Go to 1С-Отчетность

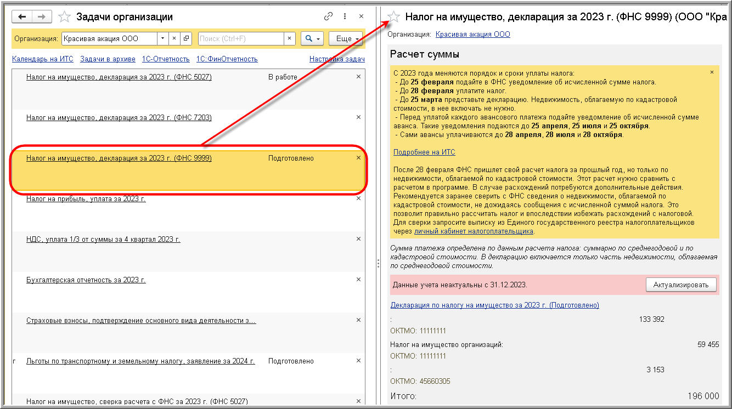click(x=166, y=59)
